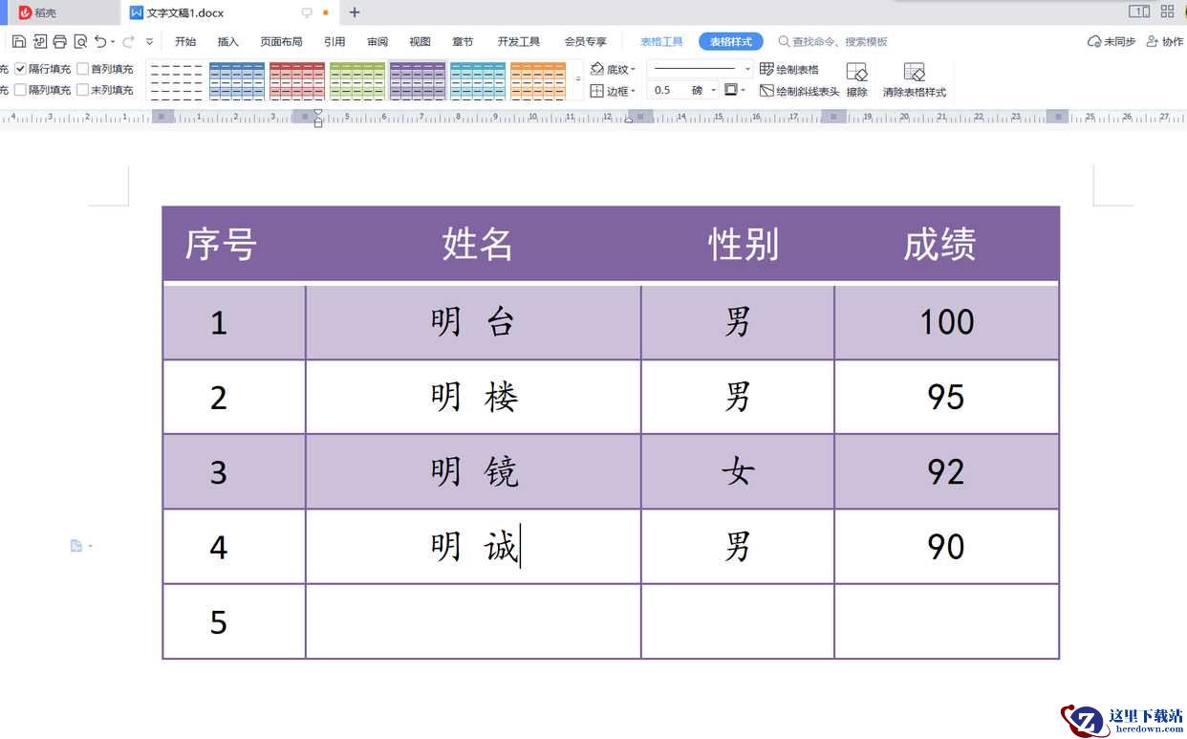Screen dimensions: 1187x739
Task: Open the 表格工具 tab
Action: pos(661,41)
